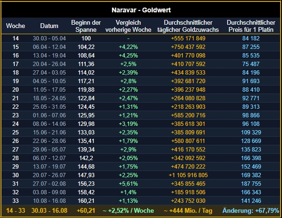The image size is (282, 218).
Task: Click gold growth +1 105 916 805
Action: (x=188, y=175)
